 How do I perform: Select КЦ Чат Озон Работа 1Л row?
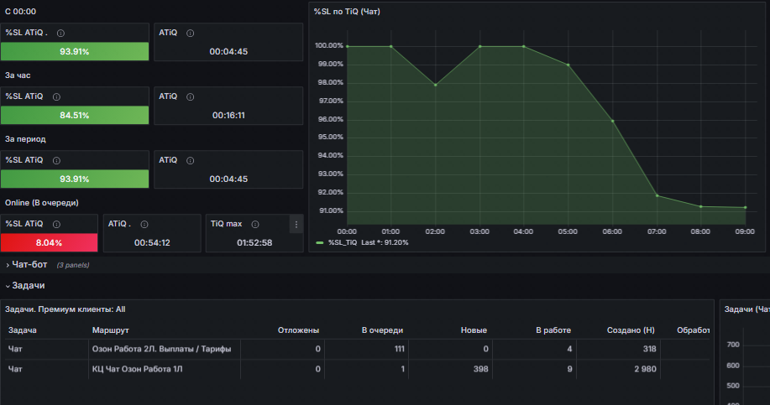click(357, 369)
